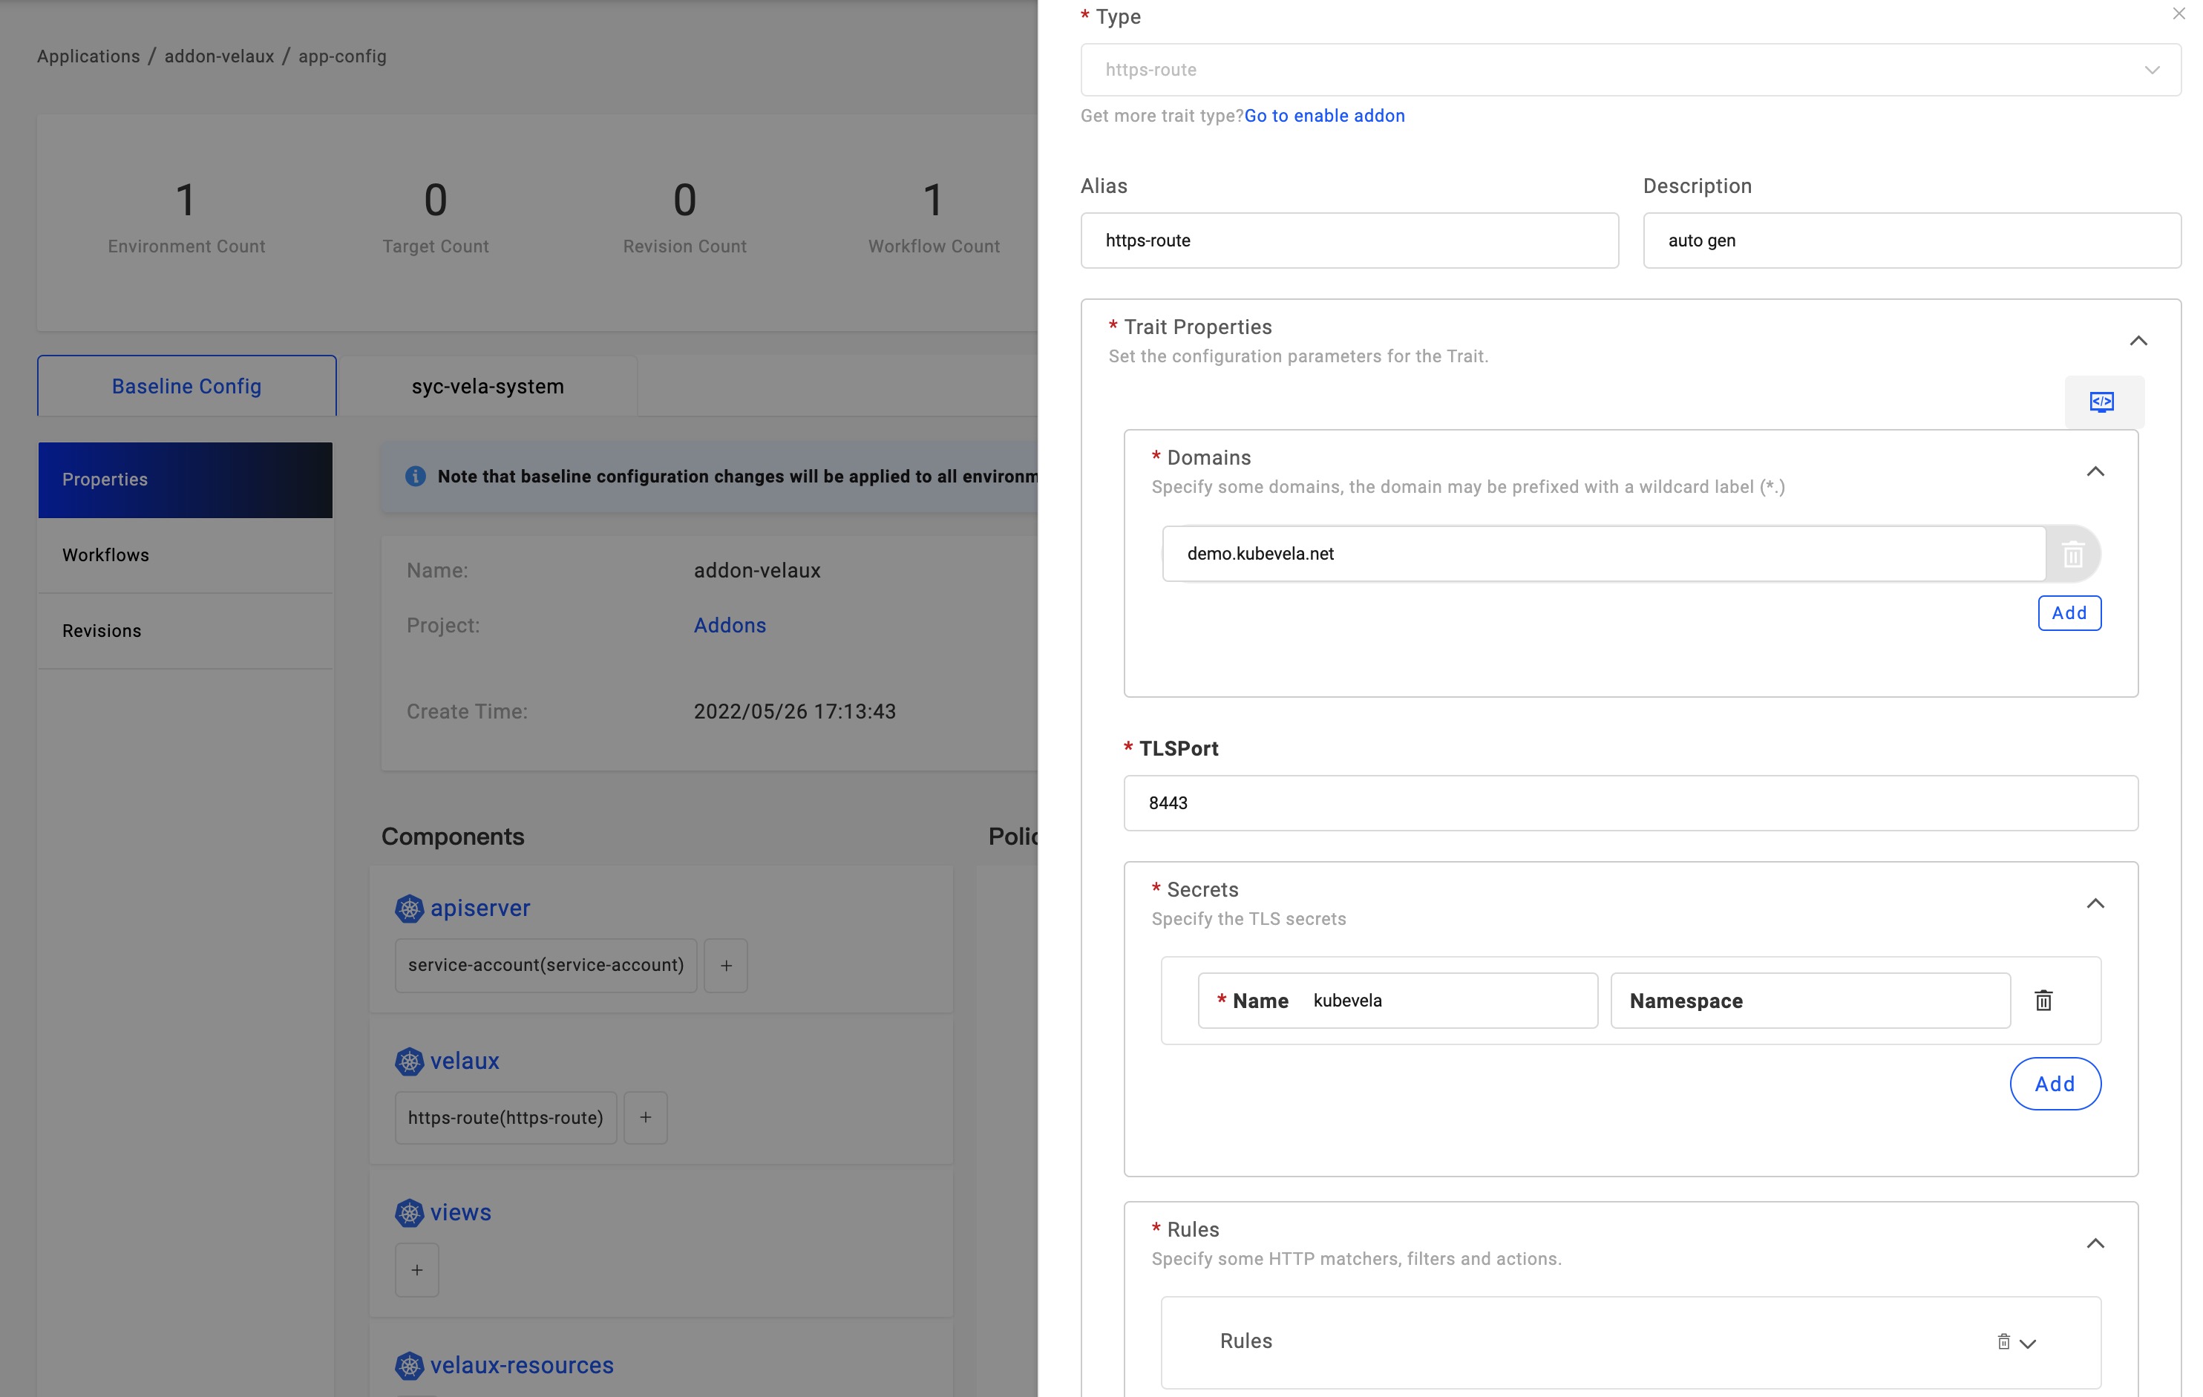Screen dimensions: 2203x1397
Task: Delete the kubevela secret entry
Action: pyautogui.click(x=2043, y=1001)
